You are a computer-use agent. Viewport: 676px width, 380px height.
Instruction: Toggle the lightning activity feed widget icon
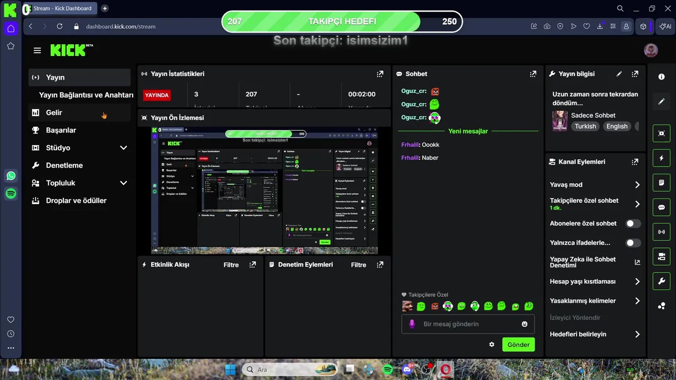[x=662, y=158]
